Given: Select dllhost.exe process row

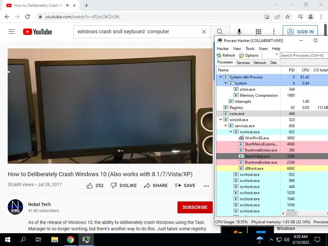Looking at the screenshot, I should click(272, 168).
